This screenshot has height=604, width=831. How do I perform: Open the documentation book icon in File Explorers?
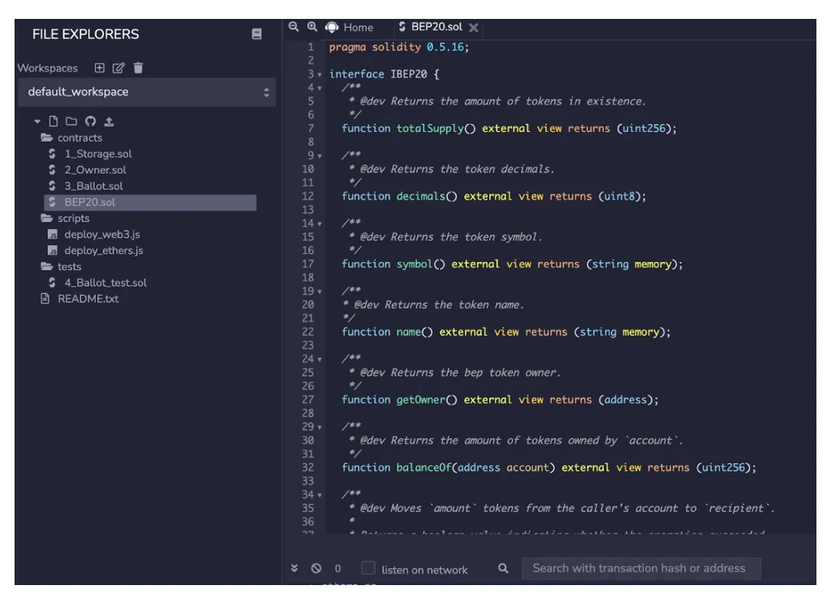tap(257, 34)
